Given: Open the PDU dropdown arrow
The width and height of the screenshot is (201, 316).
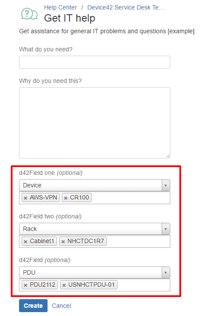Looking at the screenshot, I should (166, 272).
